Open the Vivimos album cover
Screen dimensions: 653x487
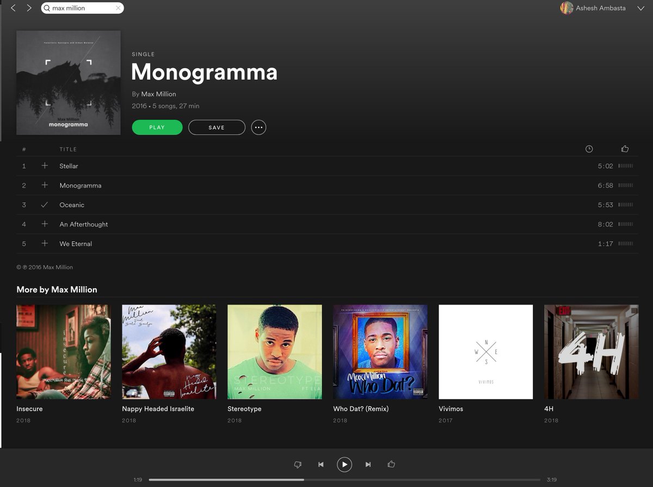[486, 352]
